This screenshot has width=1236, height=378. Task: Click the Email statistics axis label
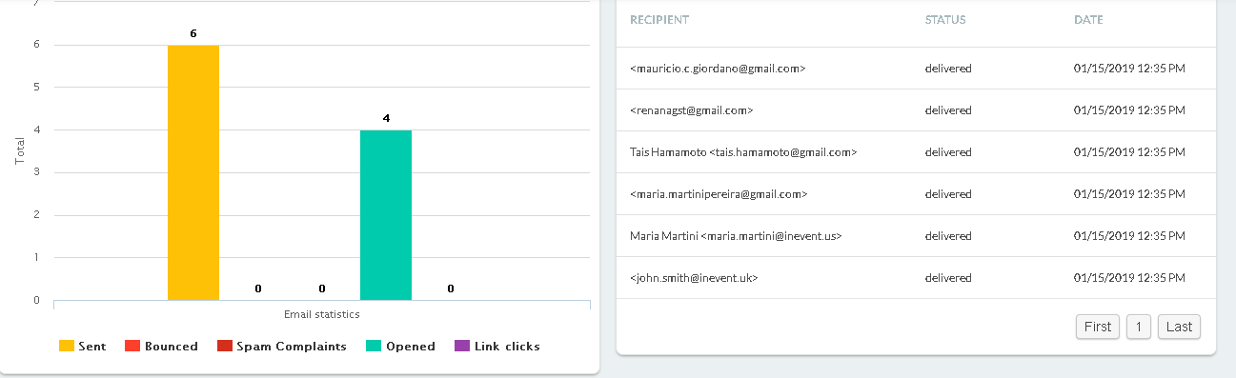[x=322, y=313]
